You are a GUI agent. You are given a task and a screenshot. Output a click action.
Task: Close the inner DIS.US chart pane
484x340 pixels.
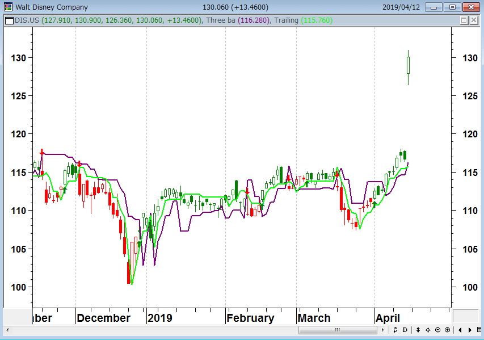click(474, 20)
